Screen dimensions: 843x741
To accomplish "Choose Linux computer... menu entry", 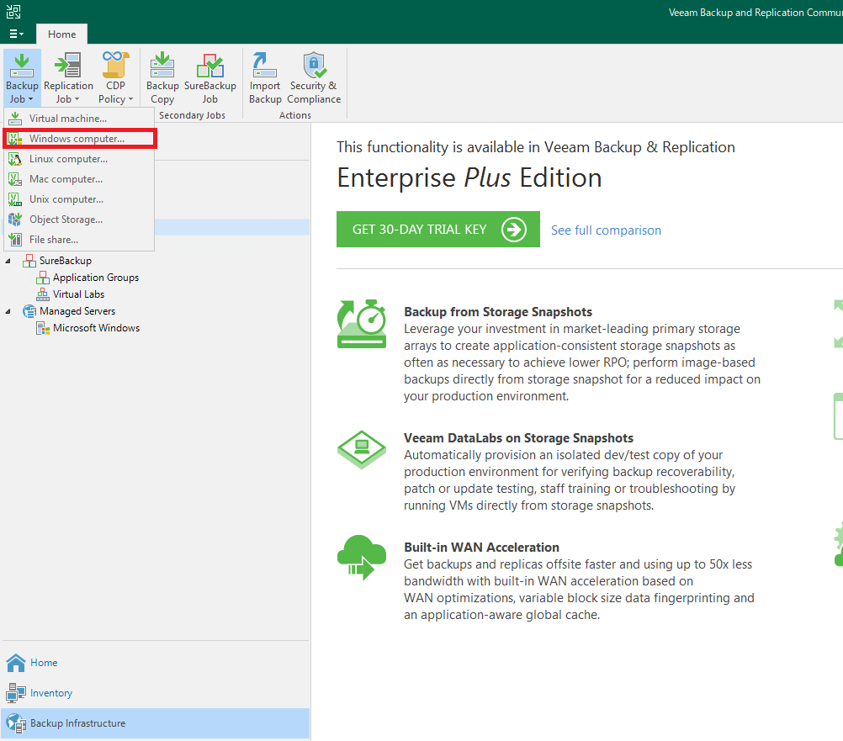I will pos(79,159).
